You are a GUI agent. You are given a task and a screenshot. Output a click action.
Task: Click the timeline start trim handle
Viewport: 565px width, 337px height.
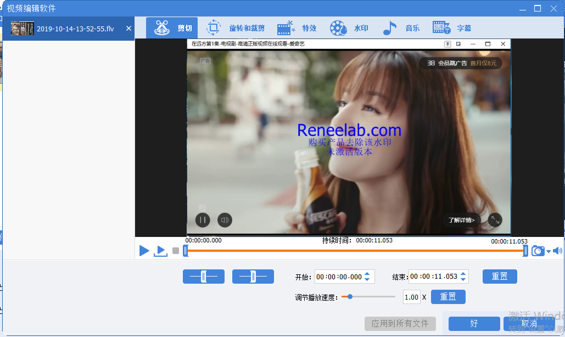186,250
